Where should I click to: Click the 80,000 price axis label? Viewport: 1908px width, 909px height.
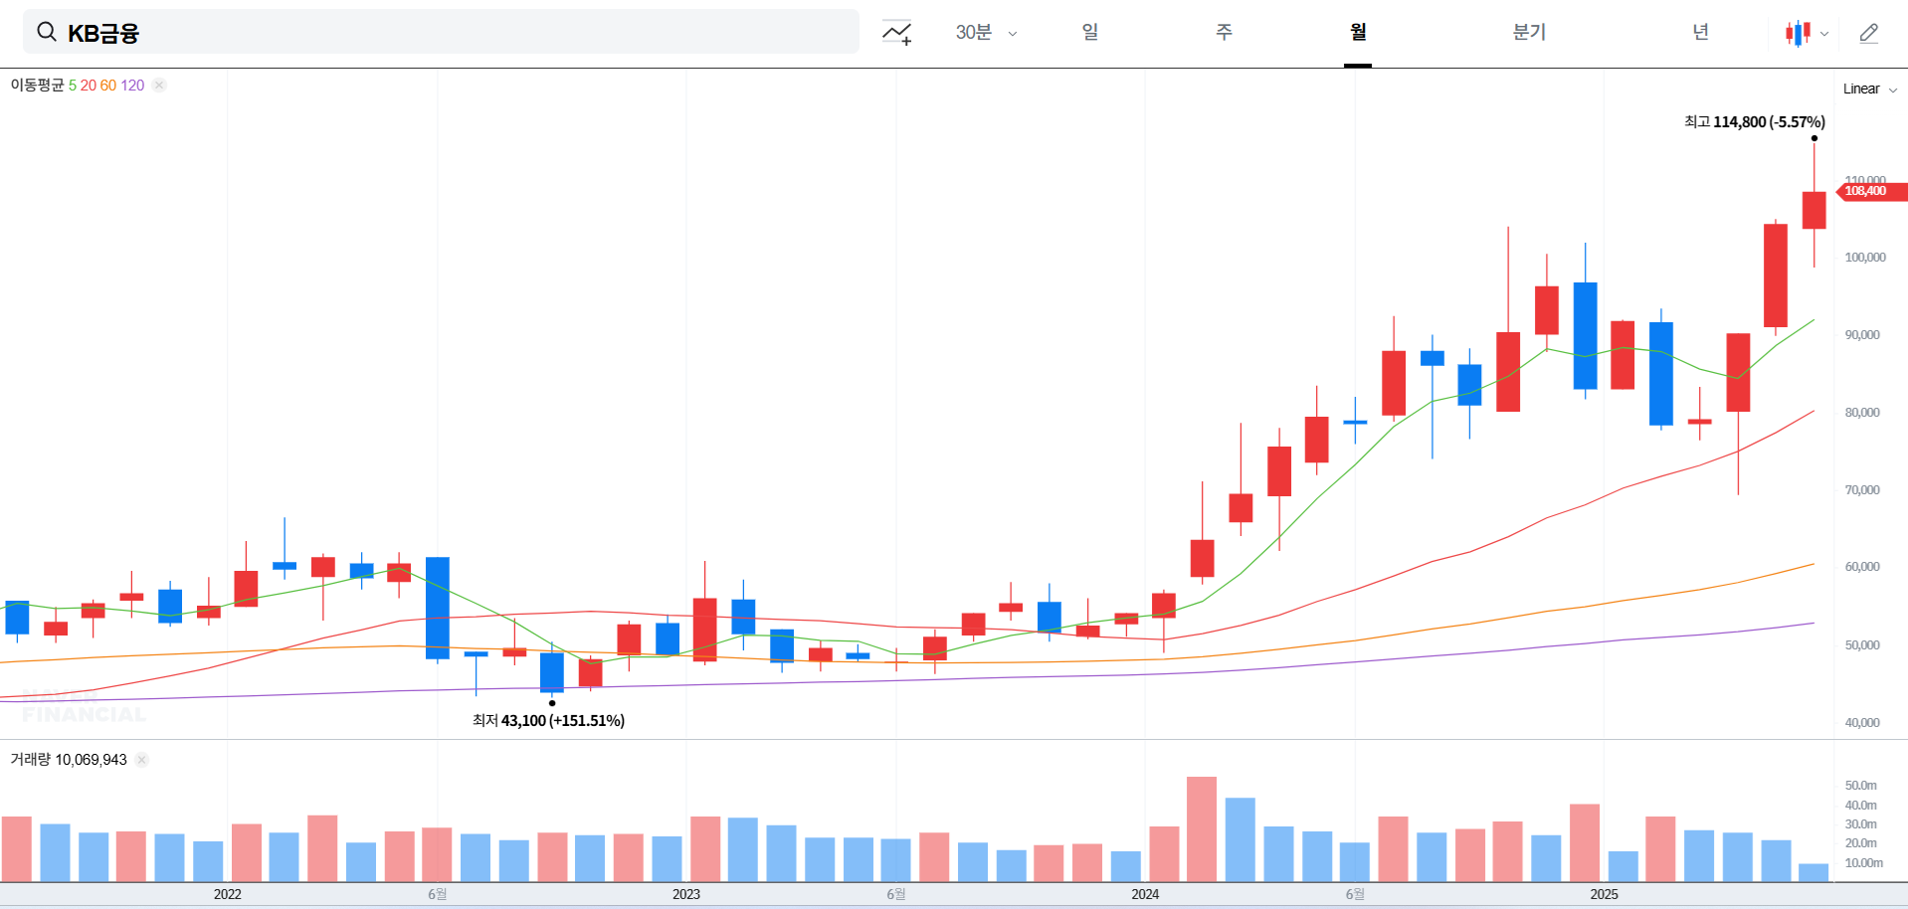pyautogui.click(x=1862, y=413)
